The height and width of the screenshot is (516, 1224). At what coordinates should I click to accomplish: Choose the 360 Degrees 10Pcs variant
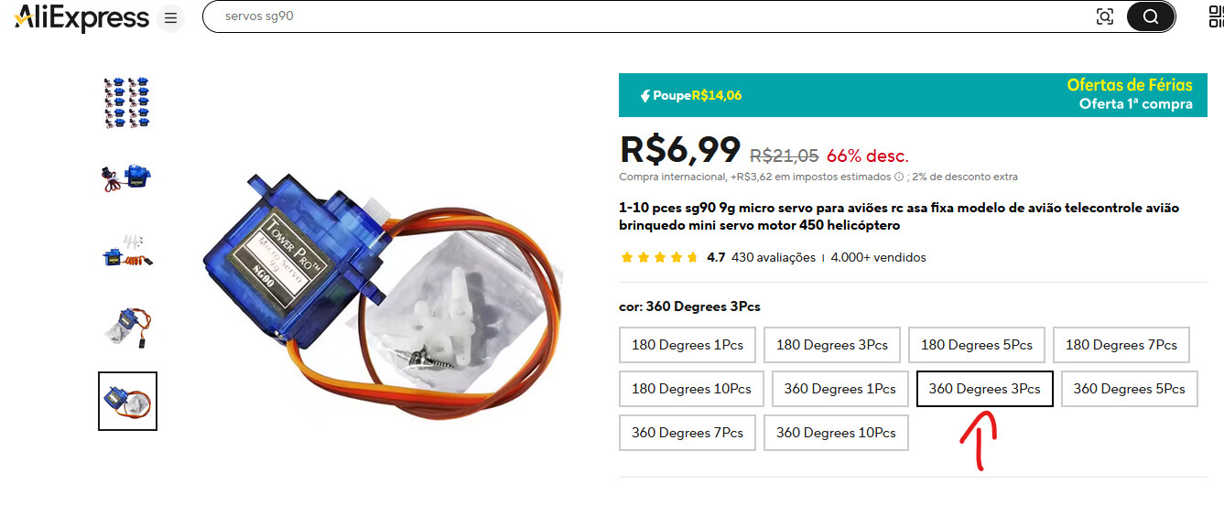836,433
